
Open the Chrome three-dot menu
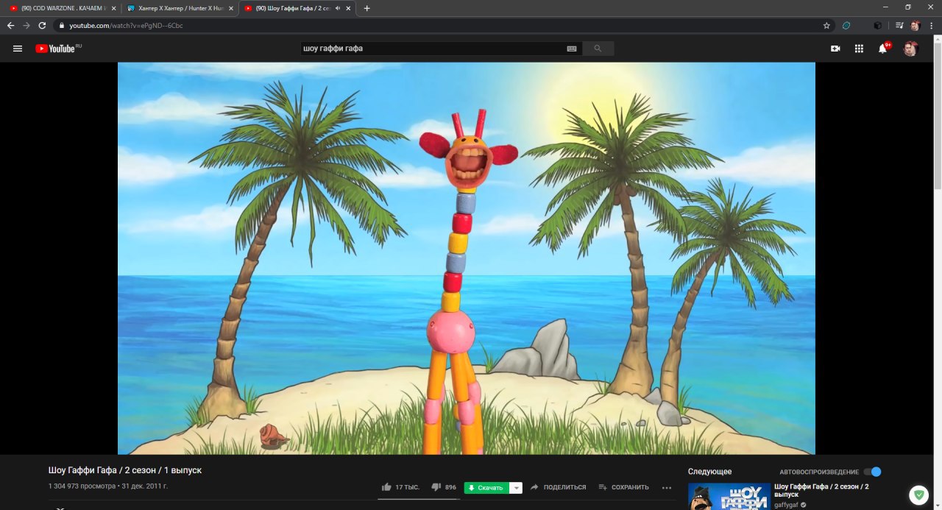931,25
